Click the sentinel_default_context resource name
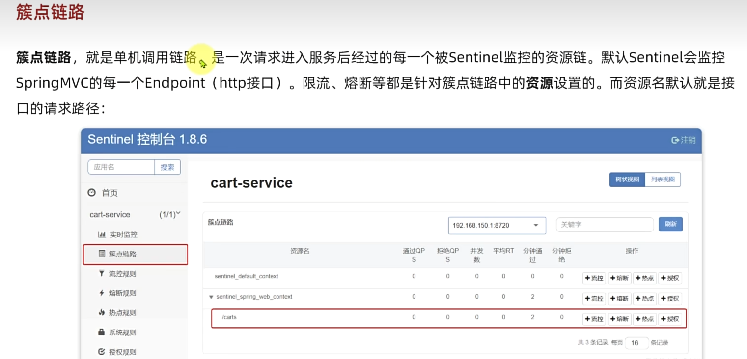 coord(247,276)
